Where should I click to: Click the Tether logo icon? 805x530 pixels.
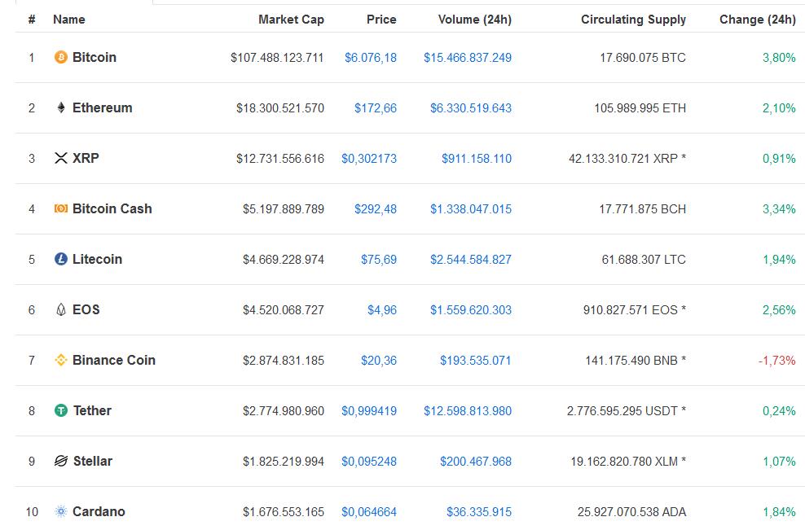60,410
